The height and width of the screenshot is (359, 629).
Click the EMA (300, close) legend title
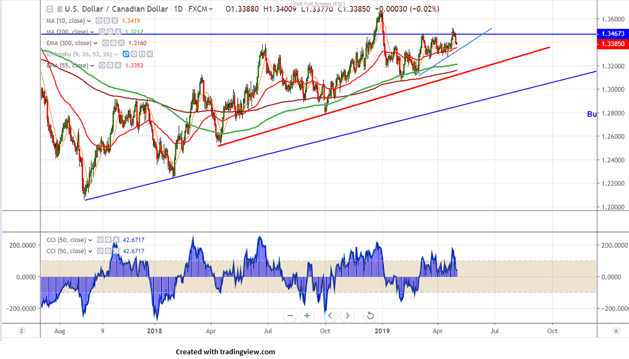pos(69,43)
